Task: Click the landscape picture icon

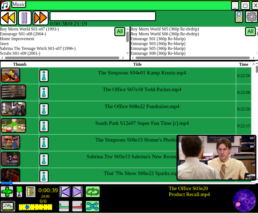Action: coord(8,206)
